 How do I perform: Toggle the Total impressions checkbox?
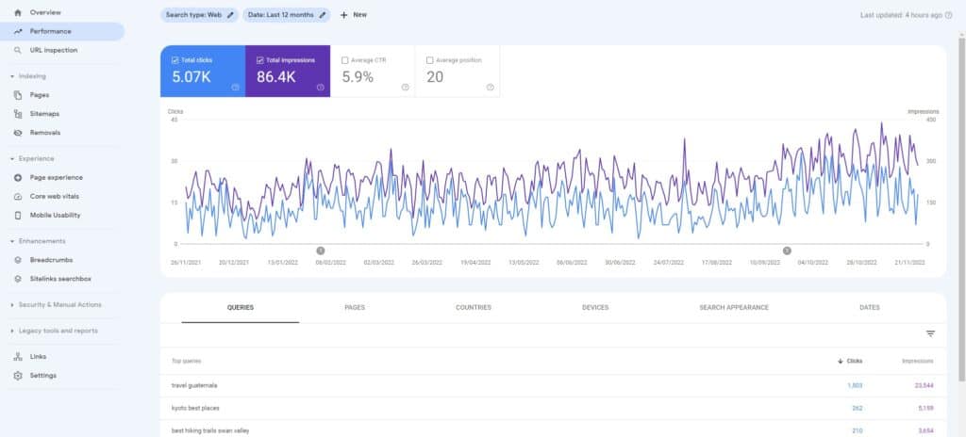coord(260,60)
